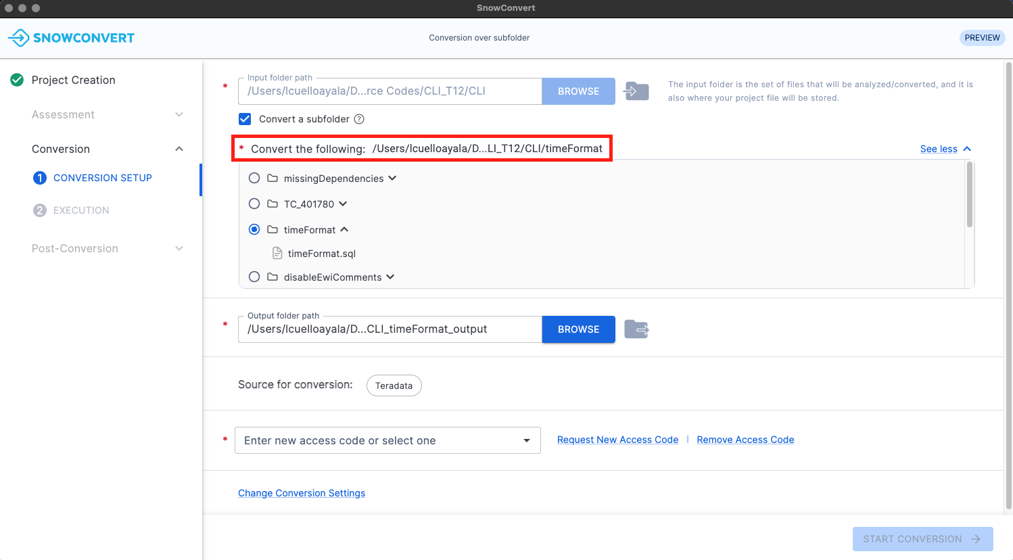Viewport: 1013px width, 560px height.
Task: Click the input folder arrow icon
Action: click(636, 91)
